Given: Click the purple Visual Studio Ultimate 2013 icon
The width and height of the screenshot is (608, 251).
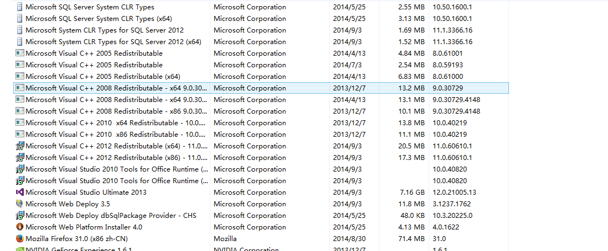Looking at the screenshot, I should [x=20, y=192].
